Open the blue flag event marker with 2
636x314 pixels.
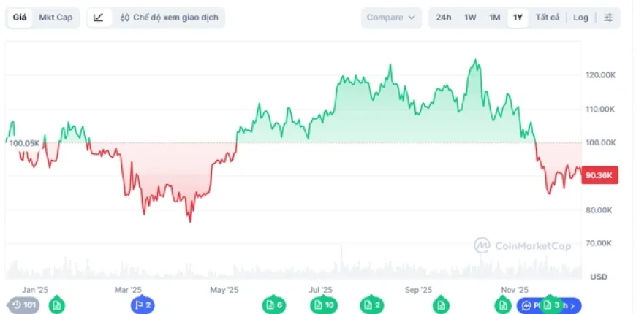tap(142, 305)
